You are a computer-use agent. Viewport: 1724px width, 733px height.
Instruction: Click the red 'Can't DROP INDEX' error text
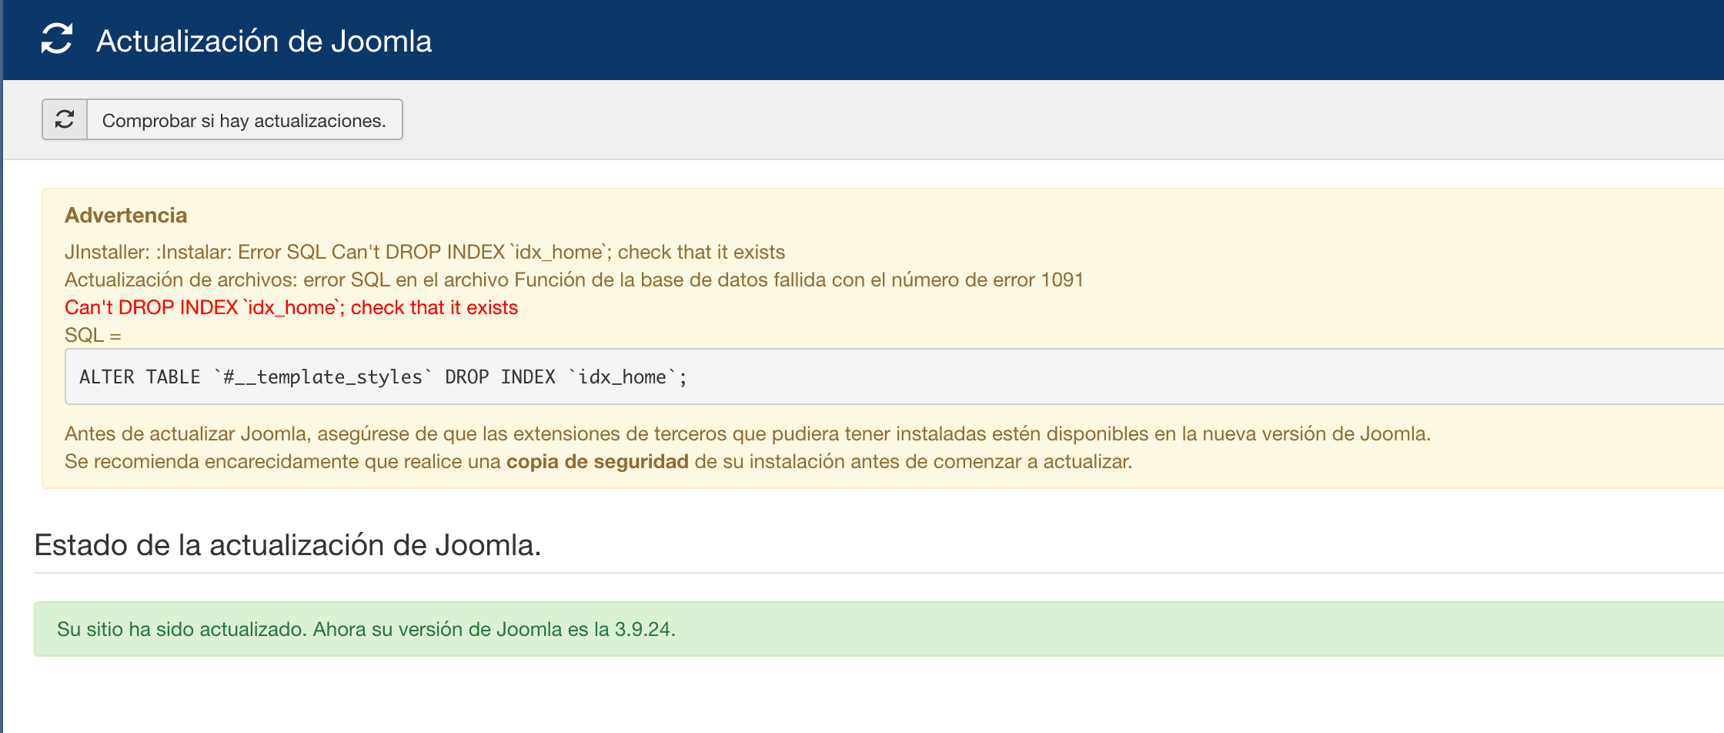tap(291, 307)
